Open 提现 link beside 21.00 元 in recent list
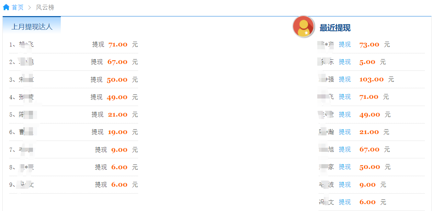Viewport: 433px width, 211px height. pyautogui.click(x=345, y=132)
